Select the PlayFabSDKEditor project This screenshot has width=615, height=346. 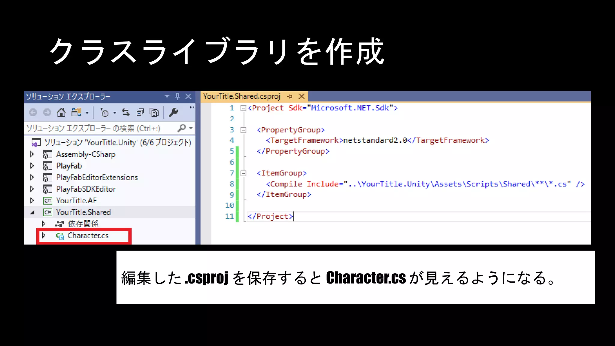pyautogui.click(x=86, y=189)
